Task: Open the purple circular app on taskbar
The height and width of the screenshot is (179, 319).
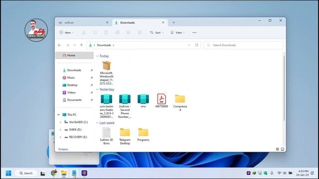Action: tap(84, 173)
